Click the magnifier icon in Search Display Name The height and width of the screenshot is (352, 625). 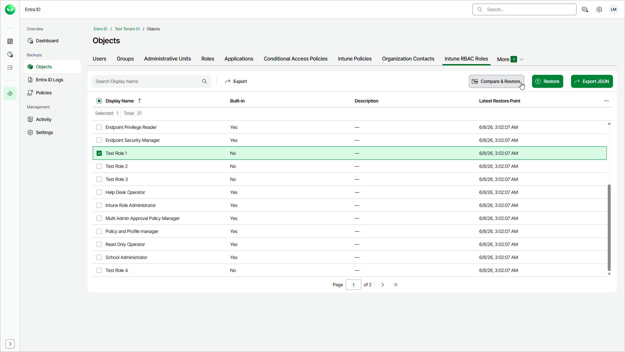[205, 81]
